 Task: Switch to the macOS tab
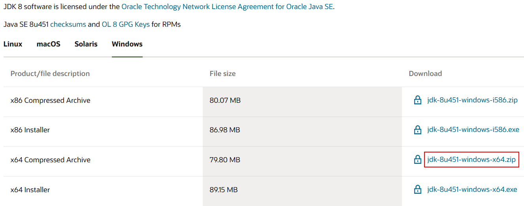tap(49, 44)
